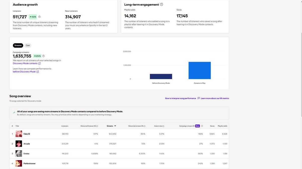The image size is (302, 169).
Task: Click Arcade album thumbnail
Action: 19,144
